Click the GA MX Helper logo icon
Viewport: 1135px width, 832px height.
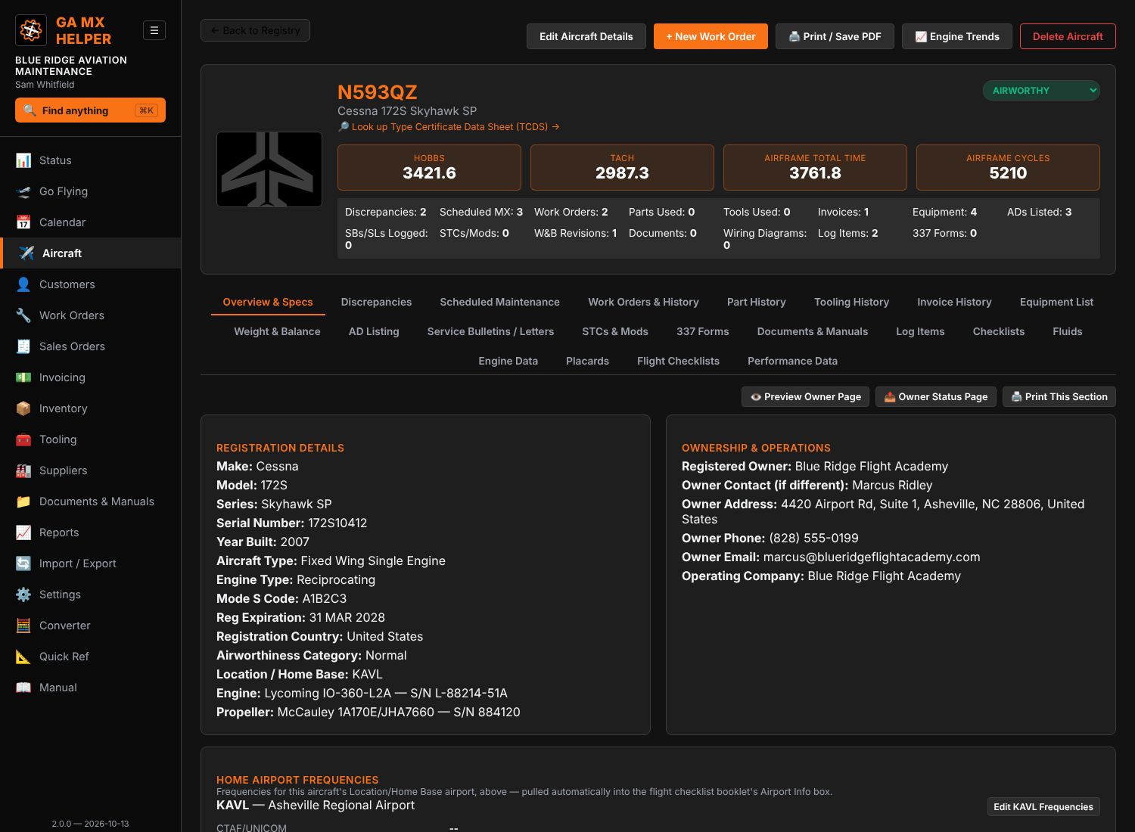tap(31, 30)
